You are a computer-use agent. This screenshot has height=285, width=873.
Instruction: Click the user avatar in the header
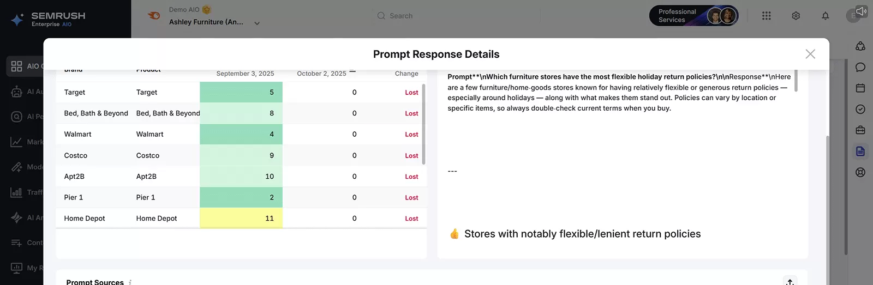tap(853, 16)
